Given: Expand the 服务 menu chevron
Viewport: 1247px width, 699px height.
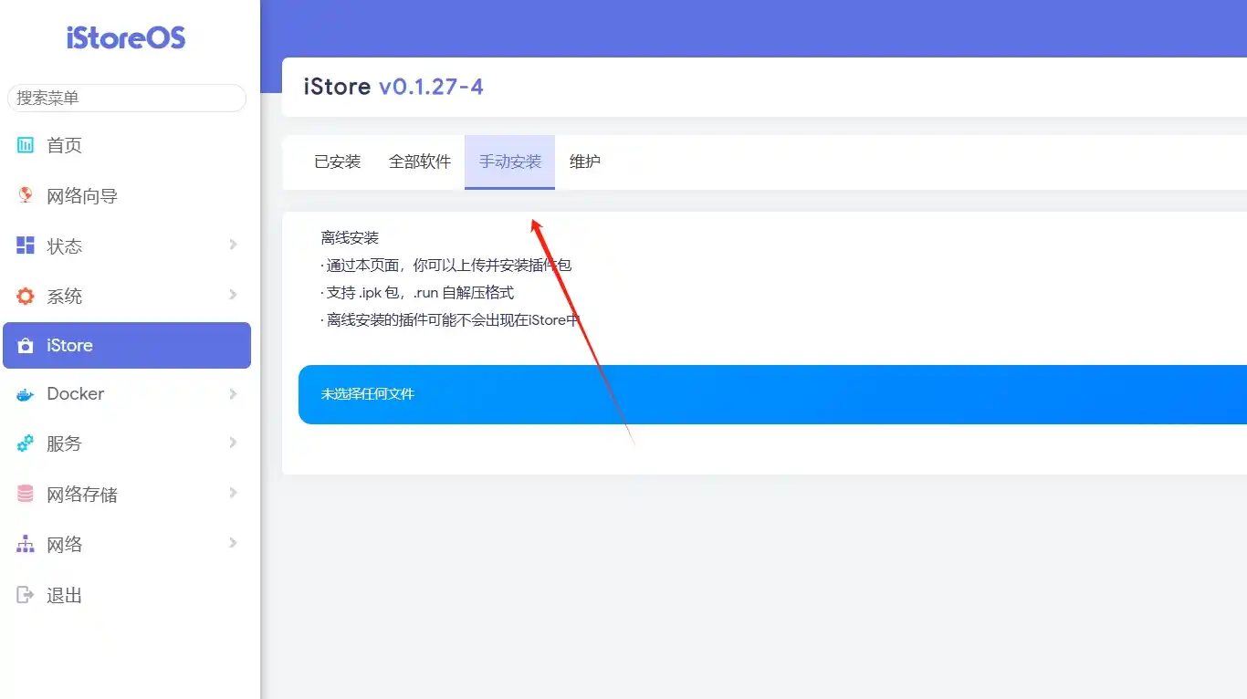Looking at the screenshot, I should [x=233, y=443].
